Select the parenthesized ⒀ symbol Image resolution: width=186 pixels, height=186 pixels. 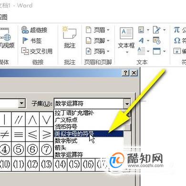pos(46,164)
